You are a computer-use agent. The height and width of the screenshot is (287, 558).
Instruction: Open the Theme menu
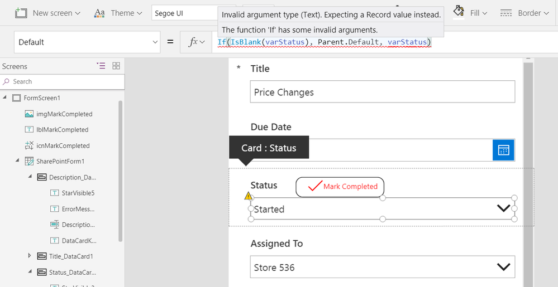coord(115,13)
